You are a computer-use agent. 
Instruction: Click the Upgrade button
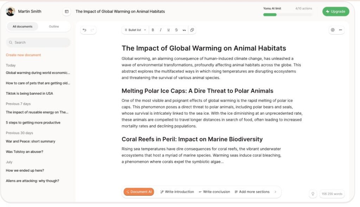pos(336,12)
